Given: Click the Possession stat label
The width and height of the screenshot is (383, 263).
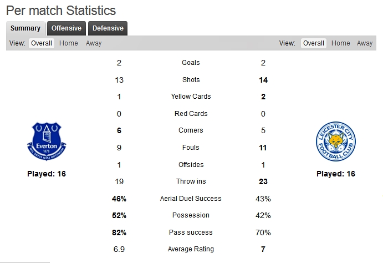Looking at the screenshot, I should pos(191,215).
